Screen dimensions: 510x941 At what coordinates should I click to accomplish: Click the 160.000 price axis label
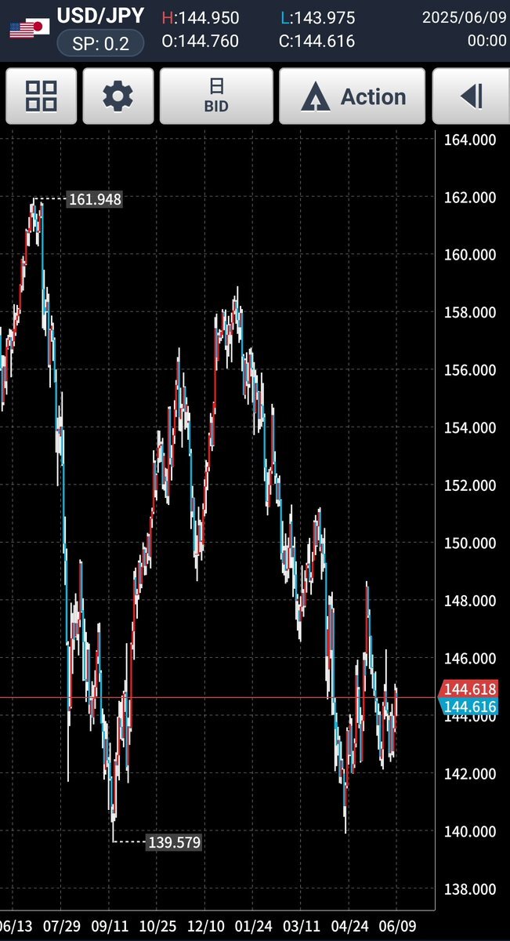coord(468,255)
